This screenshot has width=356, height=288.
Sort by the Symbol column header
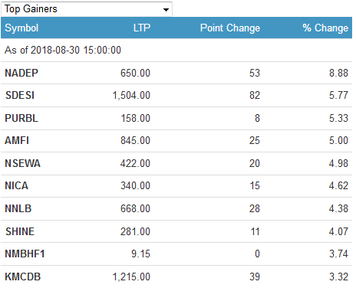pos(21,28)
